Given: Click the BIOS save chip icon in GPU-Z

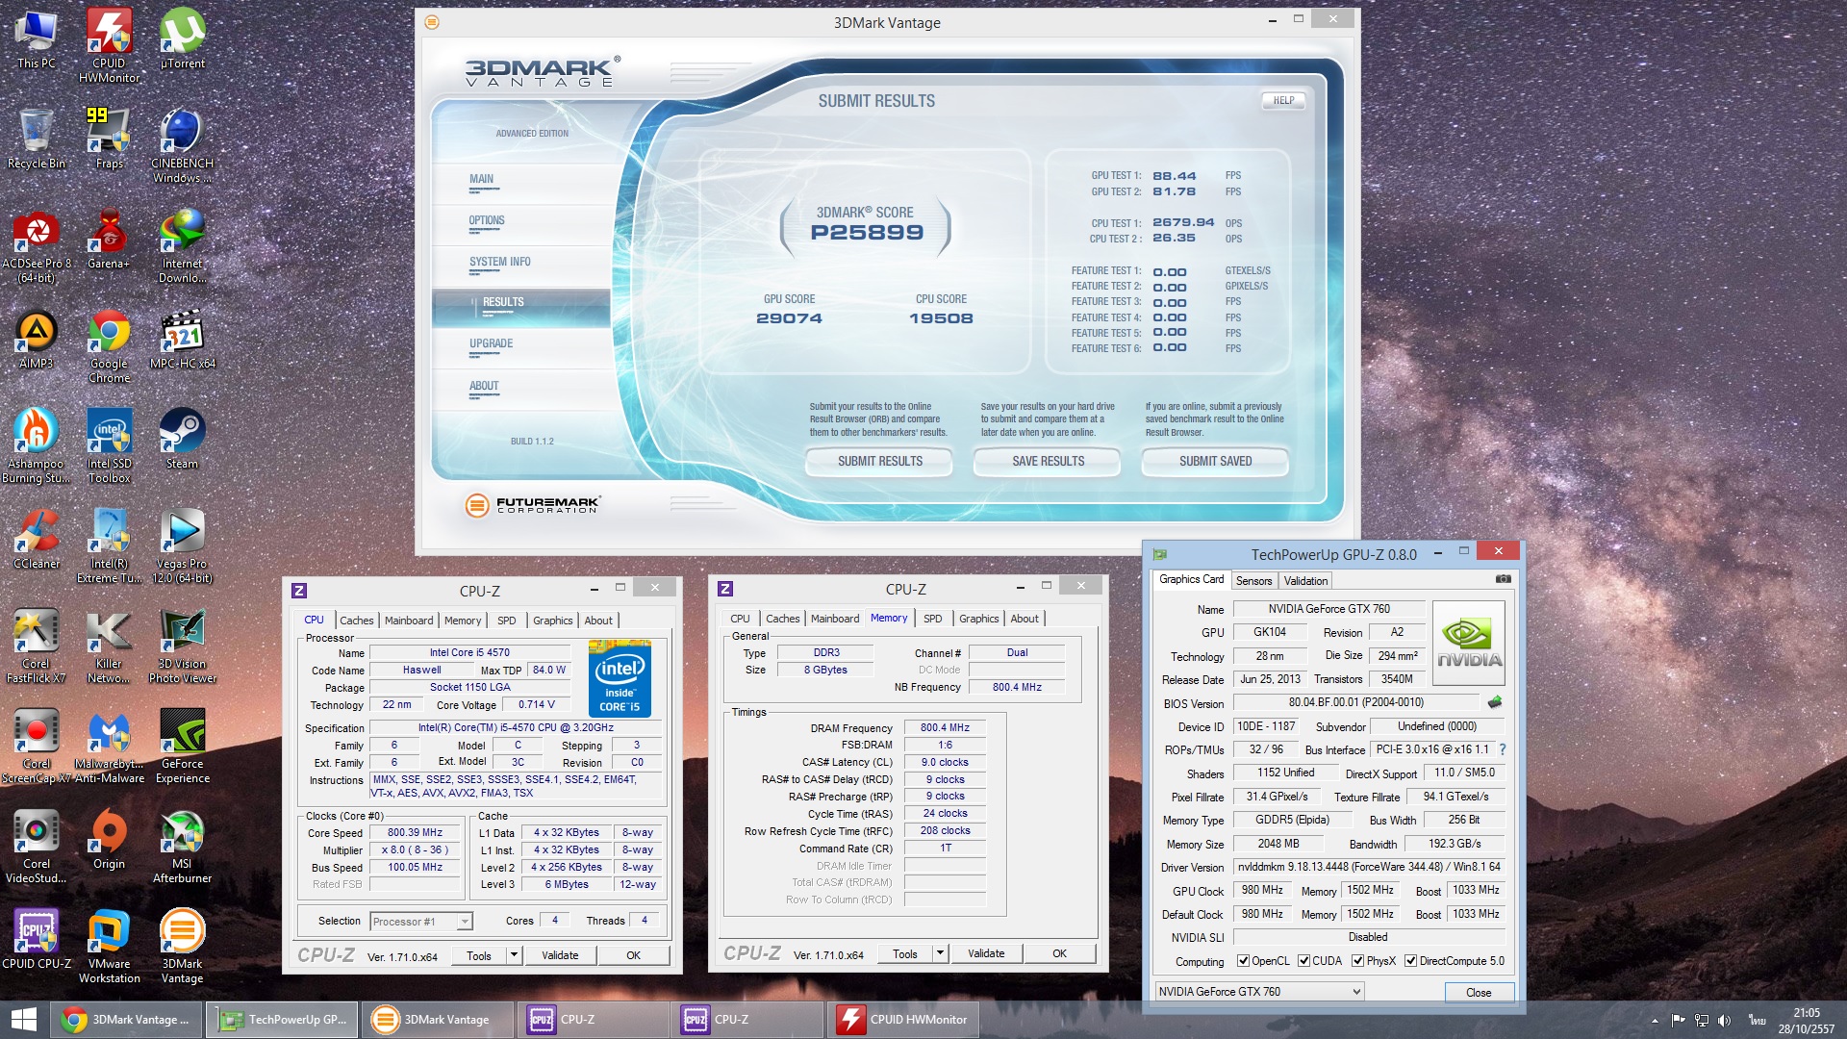Looking at the screenshot, I should tap(1494, 702).
